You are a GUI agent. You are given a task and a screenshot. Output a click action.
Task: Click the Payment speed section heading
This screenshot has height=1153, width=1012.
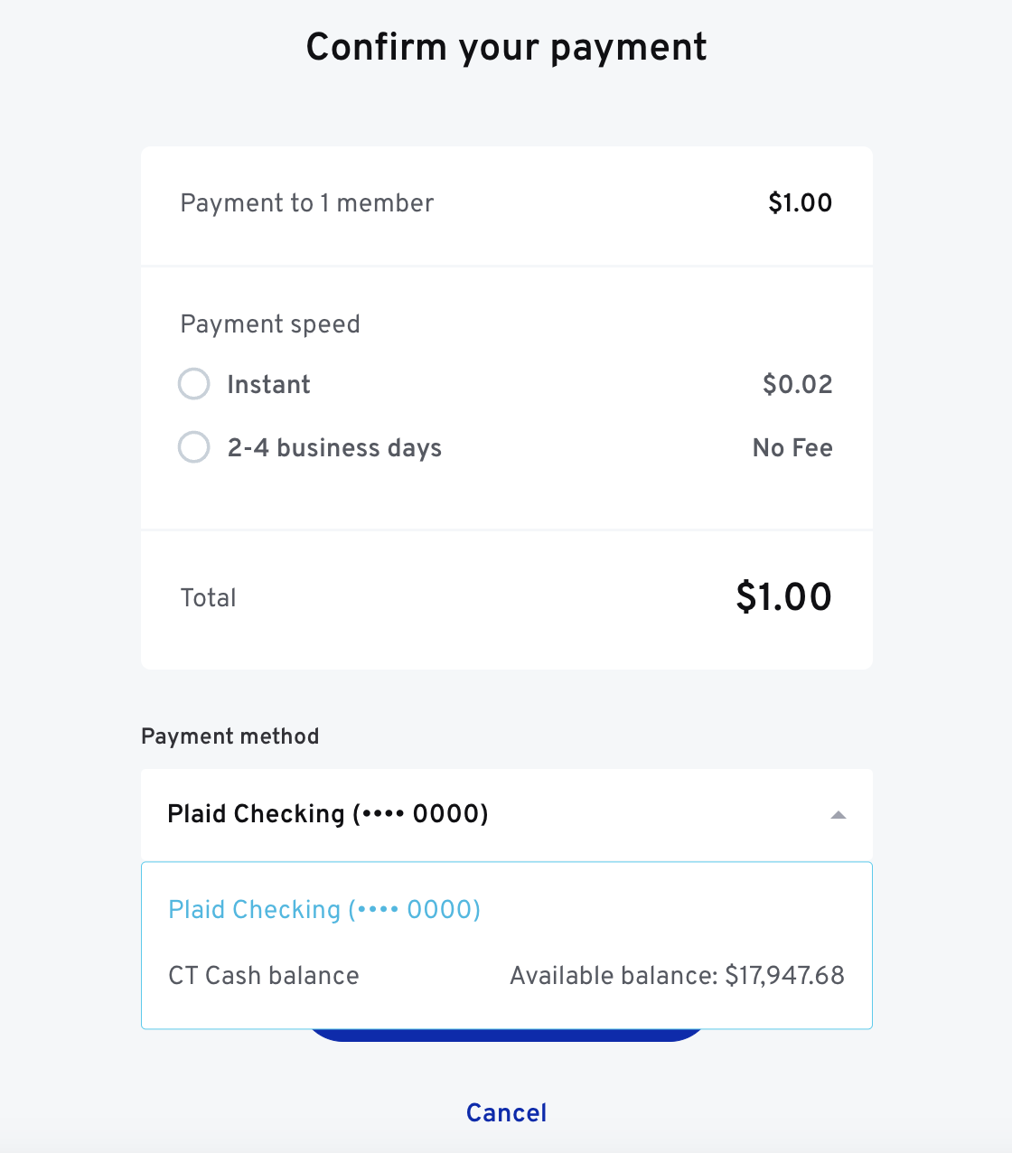(x=270, y=324)
